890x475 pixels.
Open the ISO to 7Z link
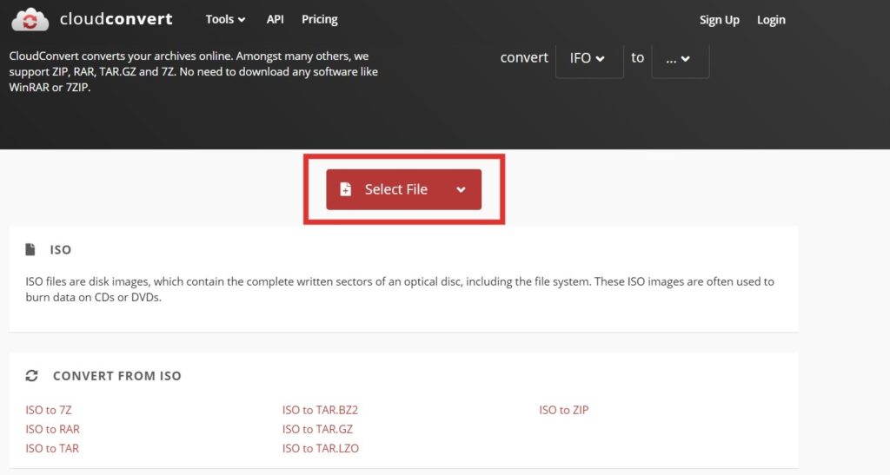click(x=49, y=410)
